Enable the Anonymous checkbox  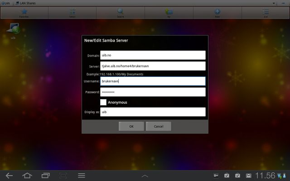click(x=103, y=102)
